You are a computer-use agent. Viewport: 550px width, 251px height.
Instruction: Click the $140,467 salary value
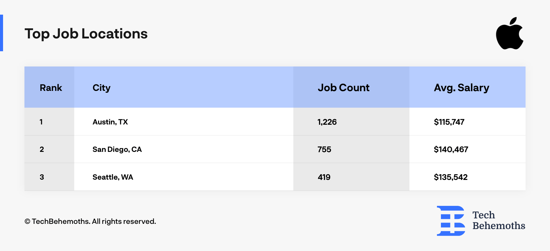coord(451,149)
